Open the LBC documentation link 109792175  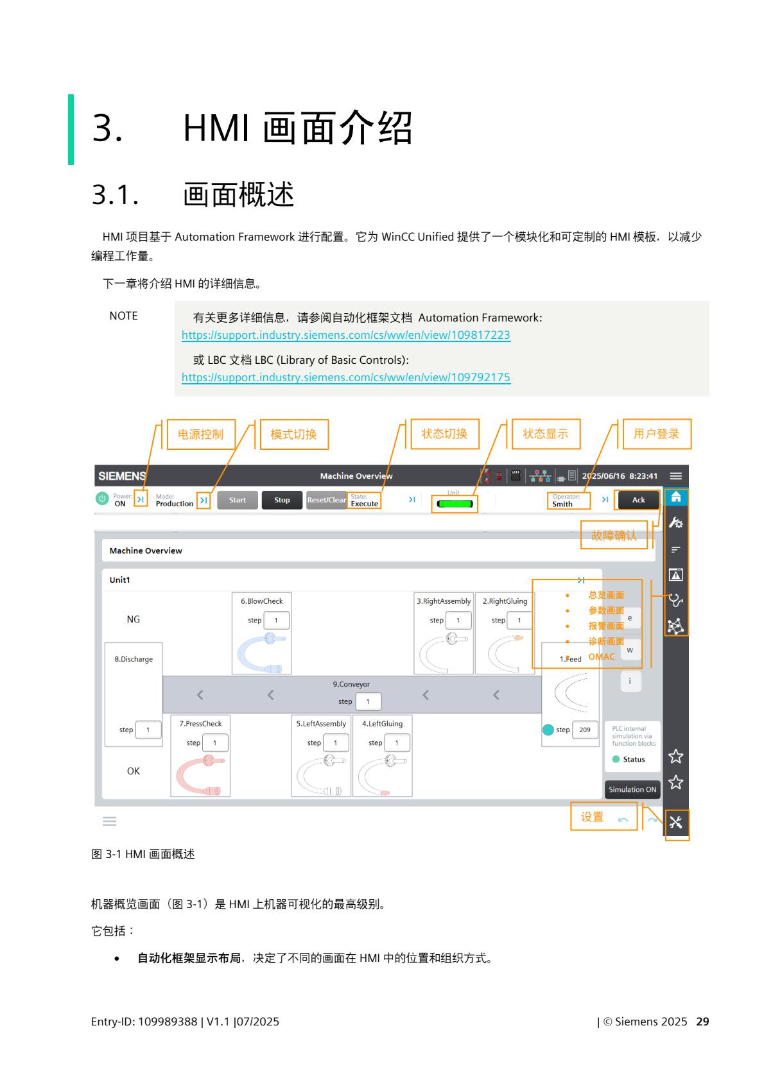coord(345,377)
